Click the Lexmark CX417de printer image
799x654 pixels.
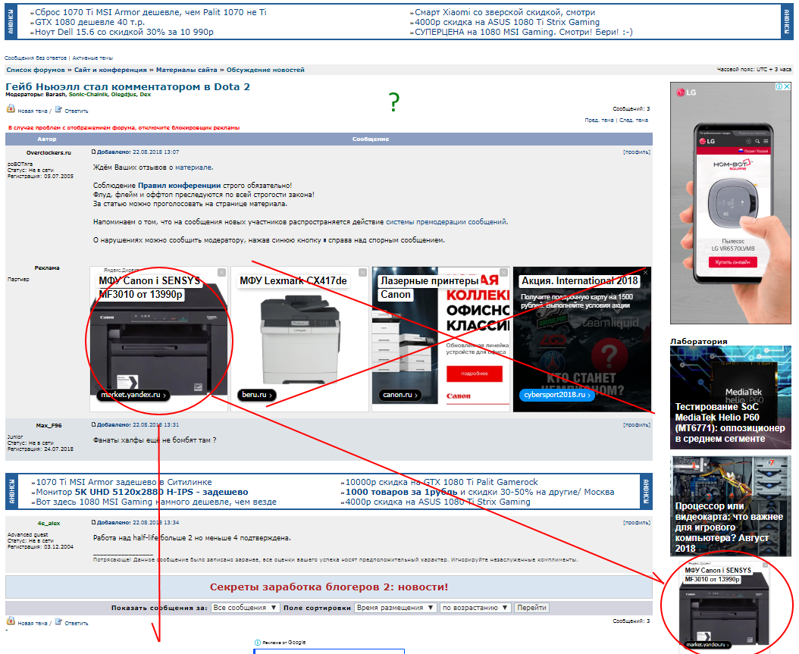click(299, 341)
